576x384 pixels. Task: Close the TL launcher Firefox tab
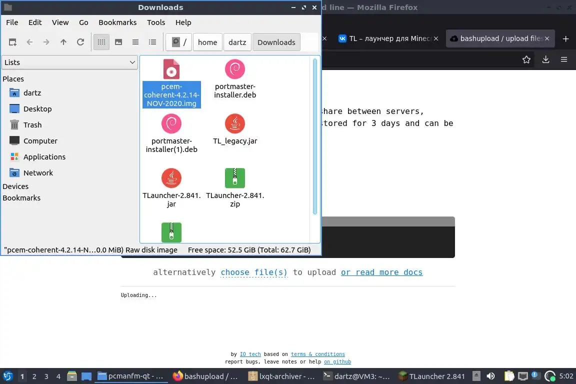pyautogui.click(x=436, y=38)
